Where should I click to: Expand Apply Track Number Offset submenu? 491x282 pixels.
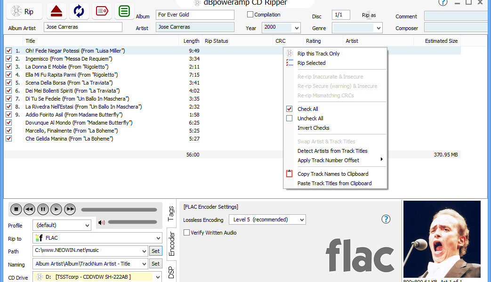click(x=381, y=159)
